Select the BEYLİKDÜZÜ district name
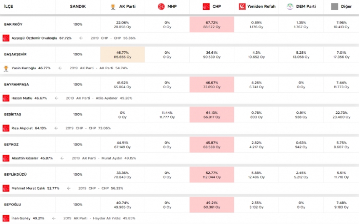359x224 pixels. tap(15, 174)
